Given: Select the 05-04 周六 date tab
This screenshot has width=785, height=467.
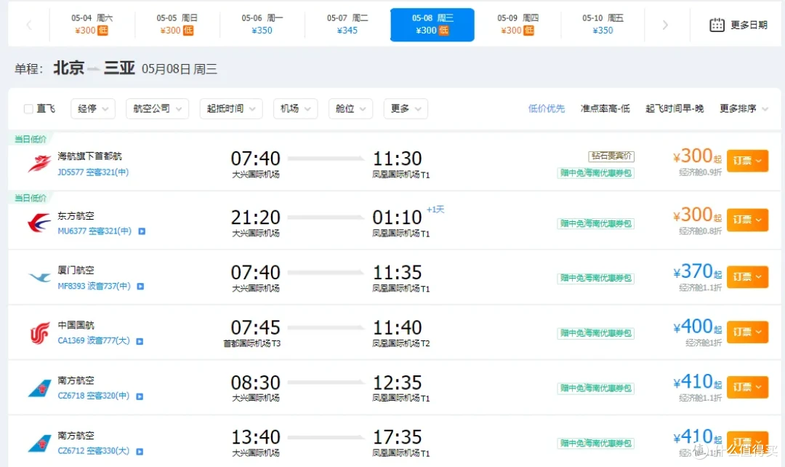Looking at the screenshot, I should 92,25.
